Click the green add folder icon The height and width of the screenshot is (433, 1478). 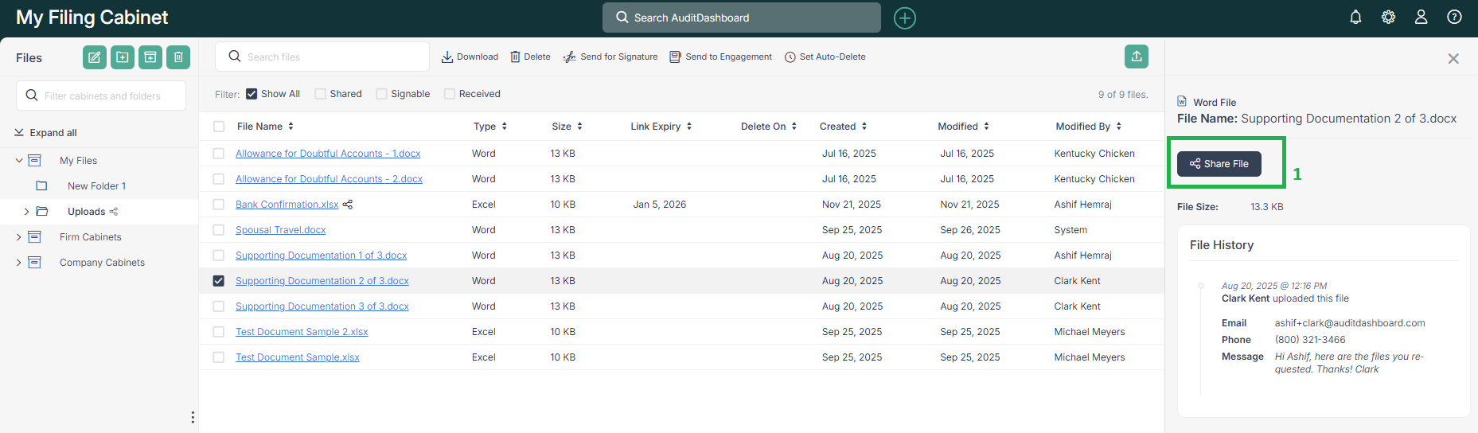[123, 57]
